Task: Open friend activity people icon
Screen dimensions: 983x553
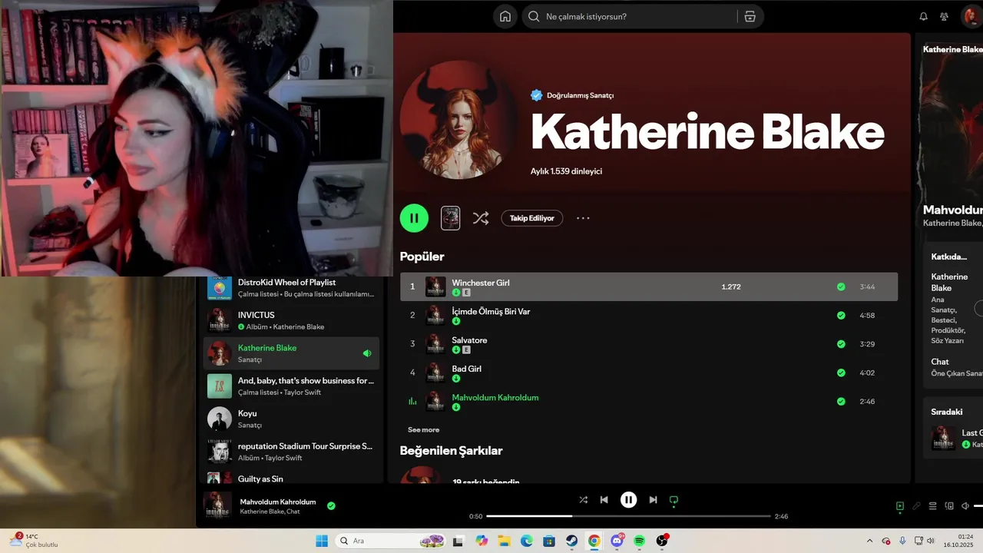Action: click(945, 16)
